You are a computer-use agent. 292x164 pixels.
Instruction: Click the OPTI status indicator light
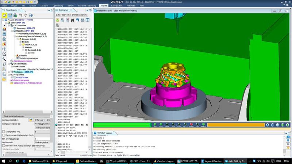click(197, 124)
